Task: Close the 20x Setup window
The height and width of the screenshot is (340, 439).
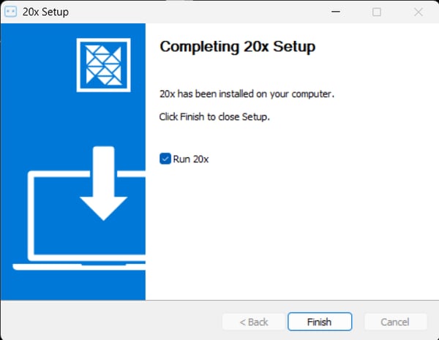Action: (418, 12)
